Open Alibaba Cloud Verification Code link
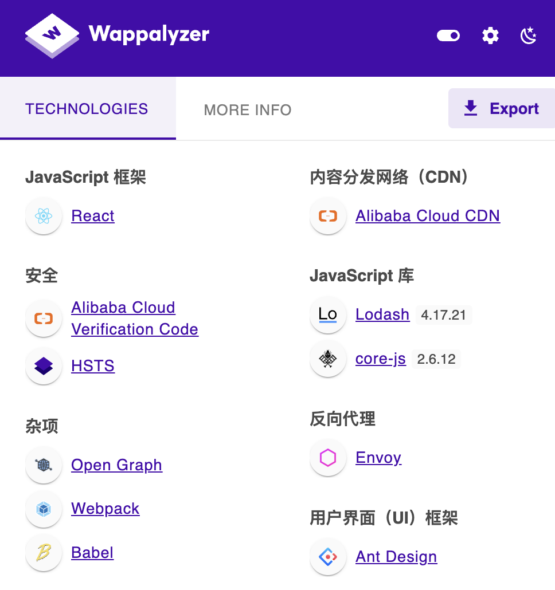The width and height of the screenshot is (555, 590). (135, 318)
